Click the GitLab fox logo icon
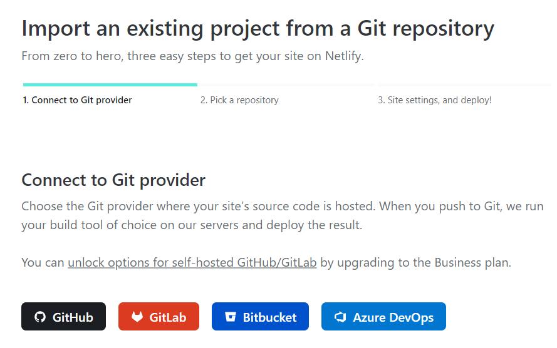Screen dimensions: 557x348 137,317
